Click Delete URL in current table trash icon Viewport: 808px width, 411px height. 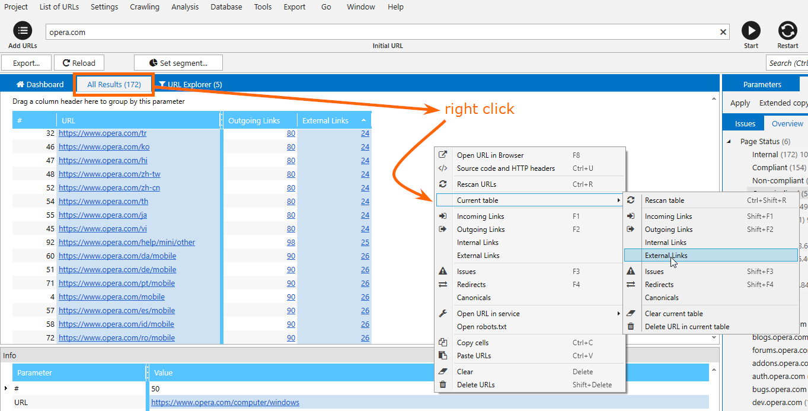pyautogui.click(x=631, y=326)
